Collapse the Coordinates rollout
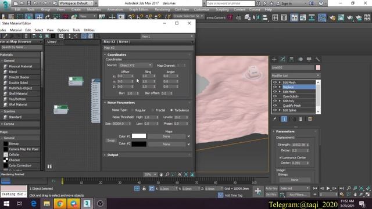372x209 pixels. 105,55
